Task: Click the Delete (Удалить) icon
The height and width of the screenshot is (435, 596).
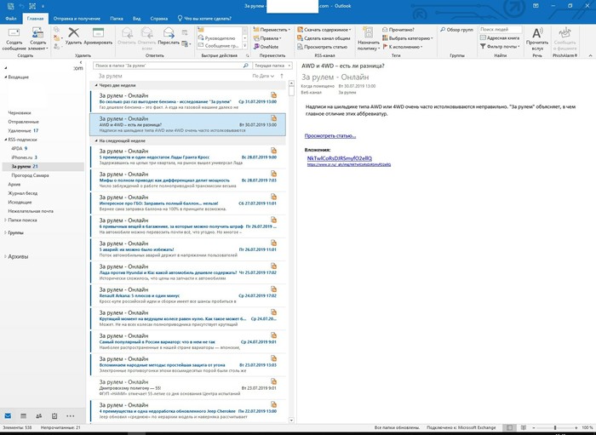Action: 73,36
